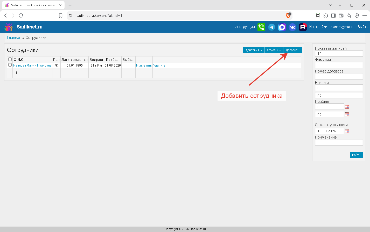Bookmark this page icon
370x232 pixels.
coord(61,16)
